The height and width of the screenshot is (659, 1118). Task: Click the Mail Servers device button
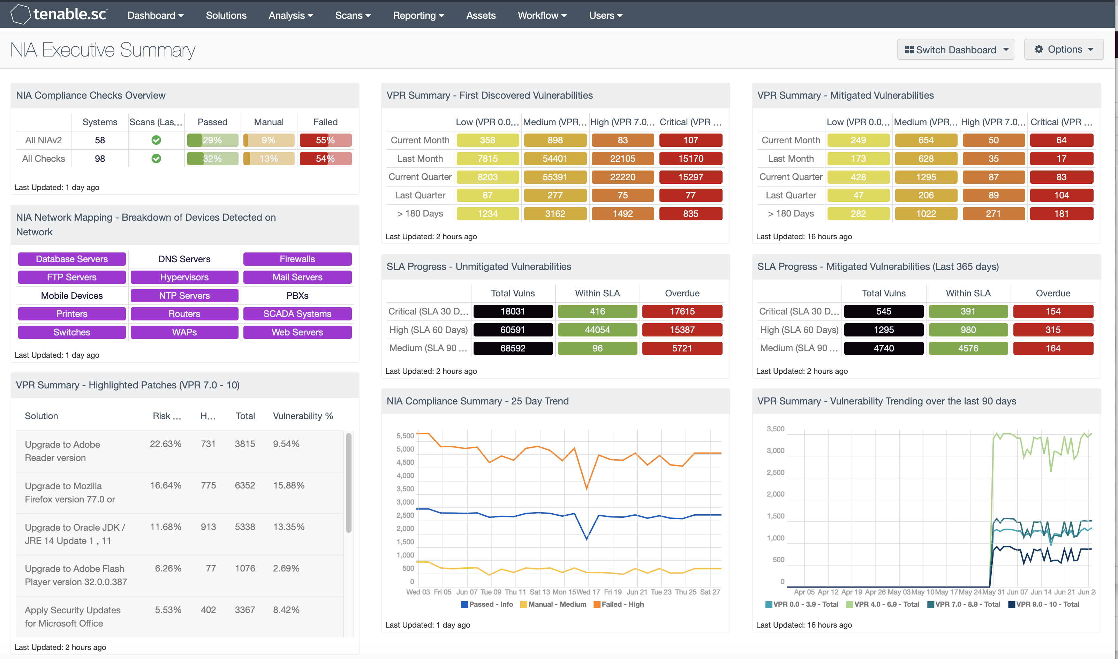pyautogui.click(x=297, y=277)
